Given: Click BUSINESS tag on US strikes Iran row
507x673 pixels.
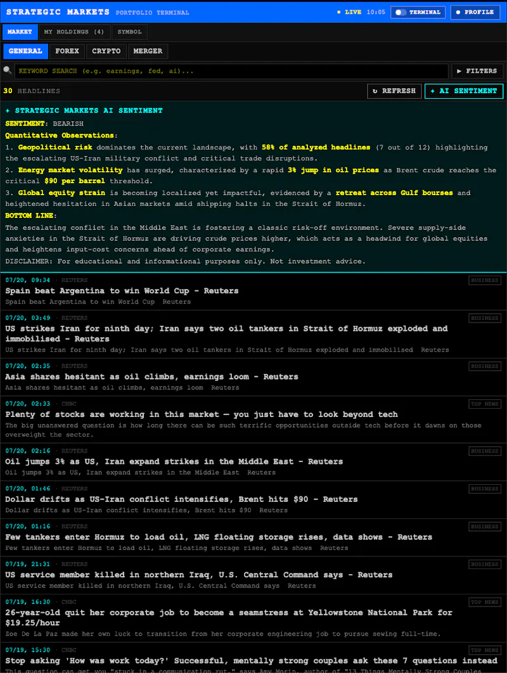Looking at the screenshot, I should (485, 318).
